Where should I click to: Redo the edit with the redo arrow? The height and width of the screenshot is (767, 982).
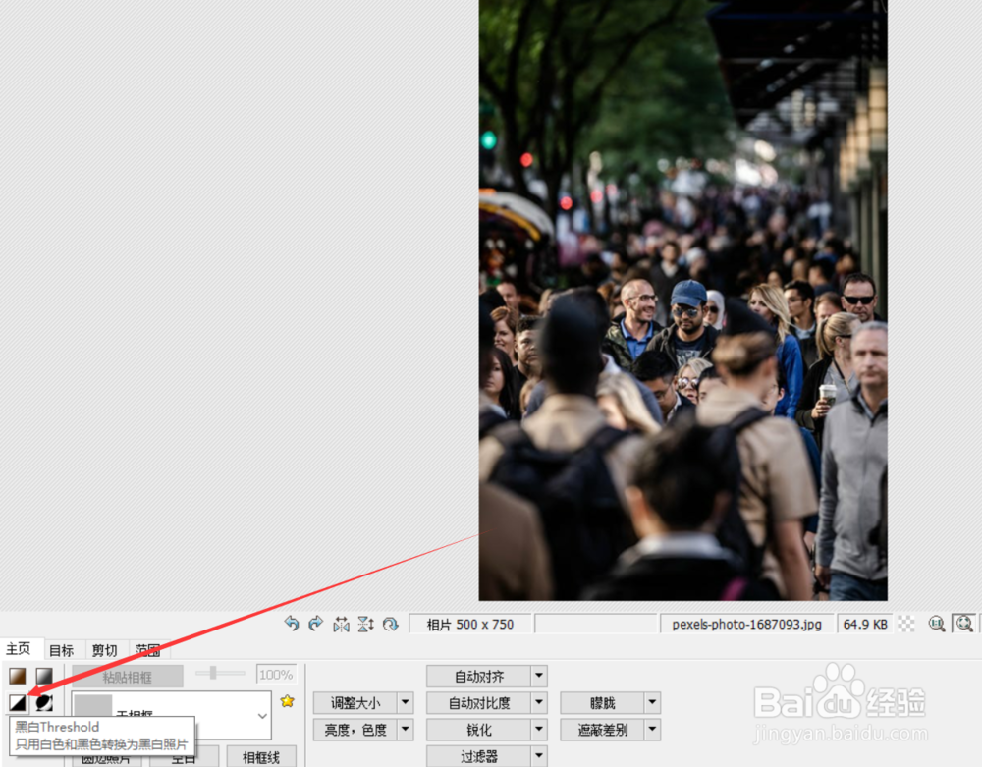pyautogui.click(x=315, y=624)
